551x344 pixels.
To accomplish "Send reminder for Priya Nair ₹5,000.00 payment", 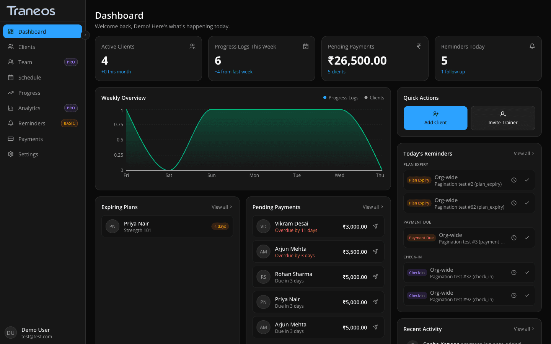I will coord(375,302).
